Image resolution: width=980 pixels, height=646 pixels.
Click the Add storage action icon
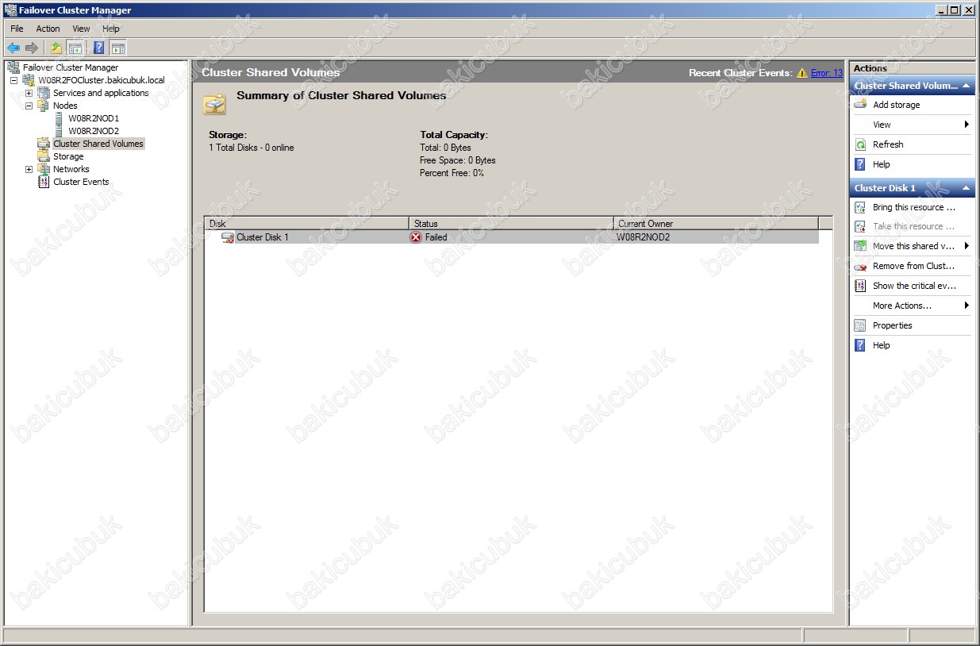click(x=860, y=105)
